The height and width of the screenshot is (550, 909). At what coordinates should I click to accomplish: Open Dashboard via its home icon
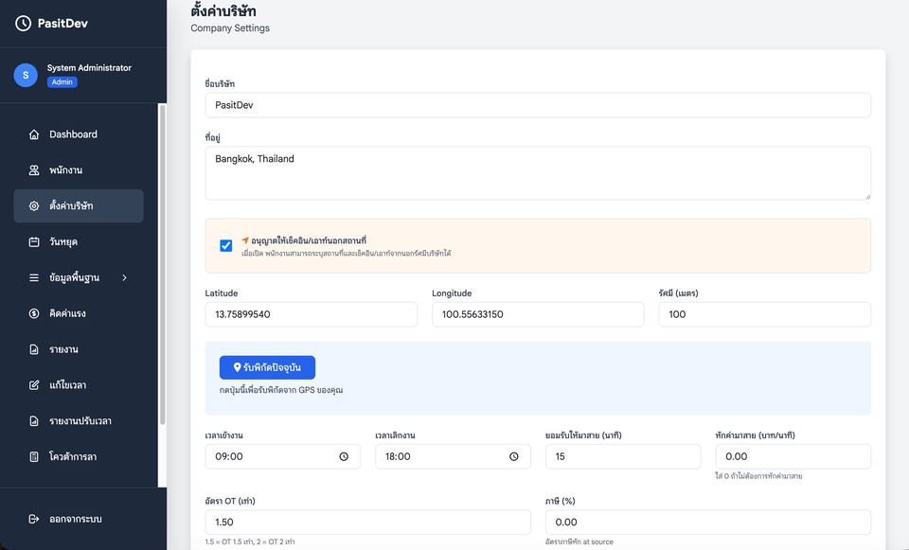[x=34, y=134]
